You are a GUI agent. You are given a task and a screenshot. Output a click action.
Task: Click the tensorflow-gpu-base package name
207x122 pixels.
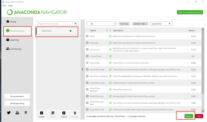pyautogui.click(x=97, y=103)
